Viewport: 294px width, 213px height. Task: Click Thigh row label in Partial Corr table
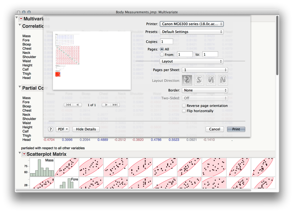click(27, 136)
